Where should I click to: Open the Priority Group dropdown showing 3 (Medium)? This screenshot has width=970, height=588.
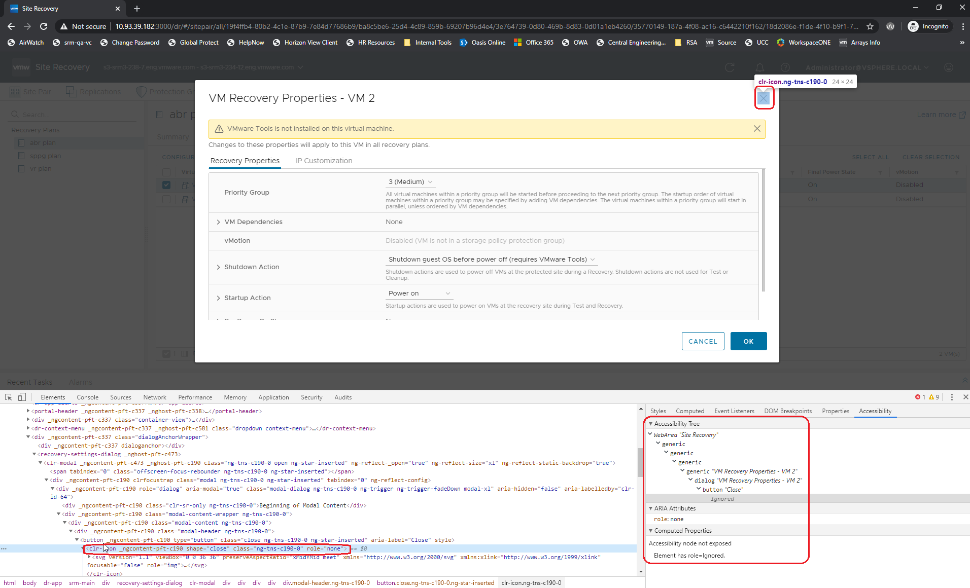[x=410, y=181]
